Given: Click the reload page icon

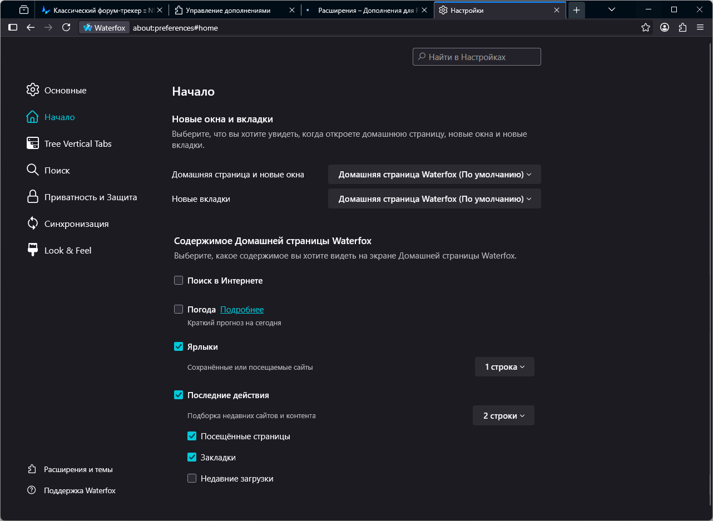Looking at the screenshot, I should tap(66, 27).
